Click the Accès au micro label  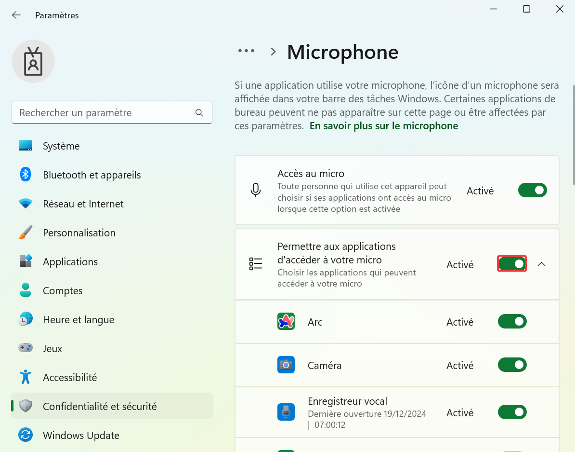click(311, 174)
